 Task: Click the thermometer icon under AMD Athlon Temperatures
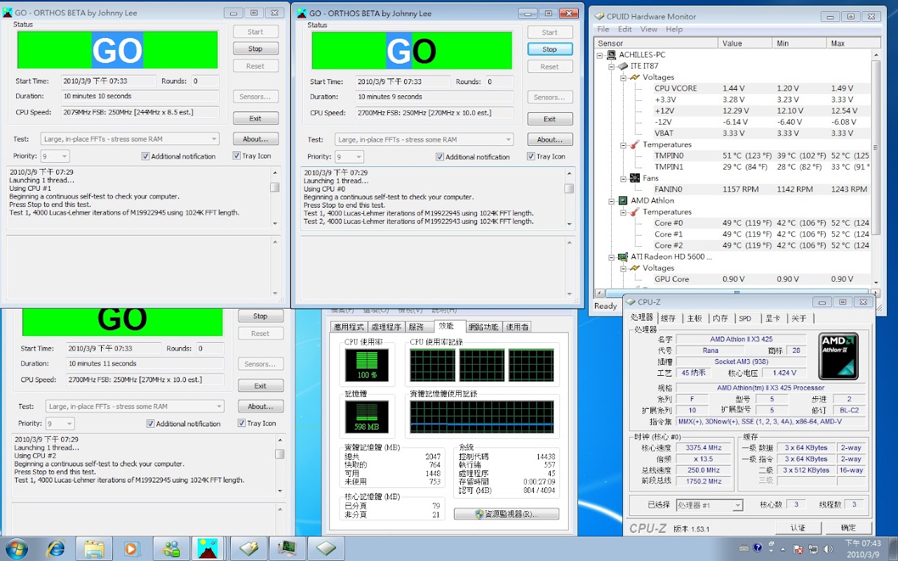coord(634,212)
